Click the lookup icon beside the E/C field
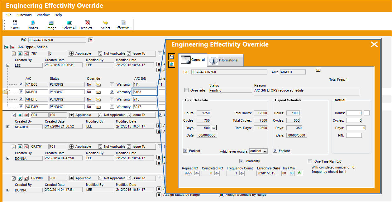Screen dimensions: 392x202 [x=90, y=40]
